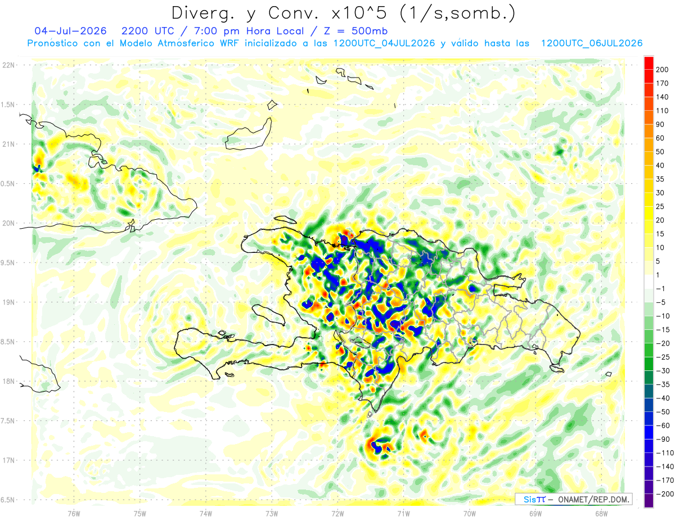The image size is (675, 521).
Task: Click the '140' color scale value
Action: [x=663, y=97]
